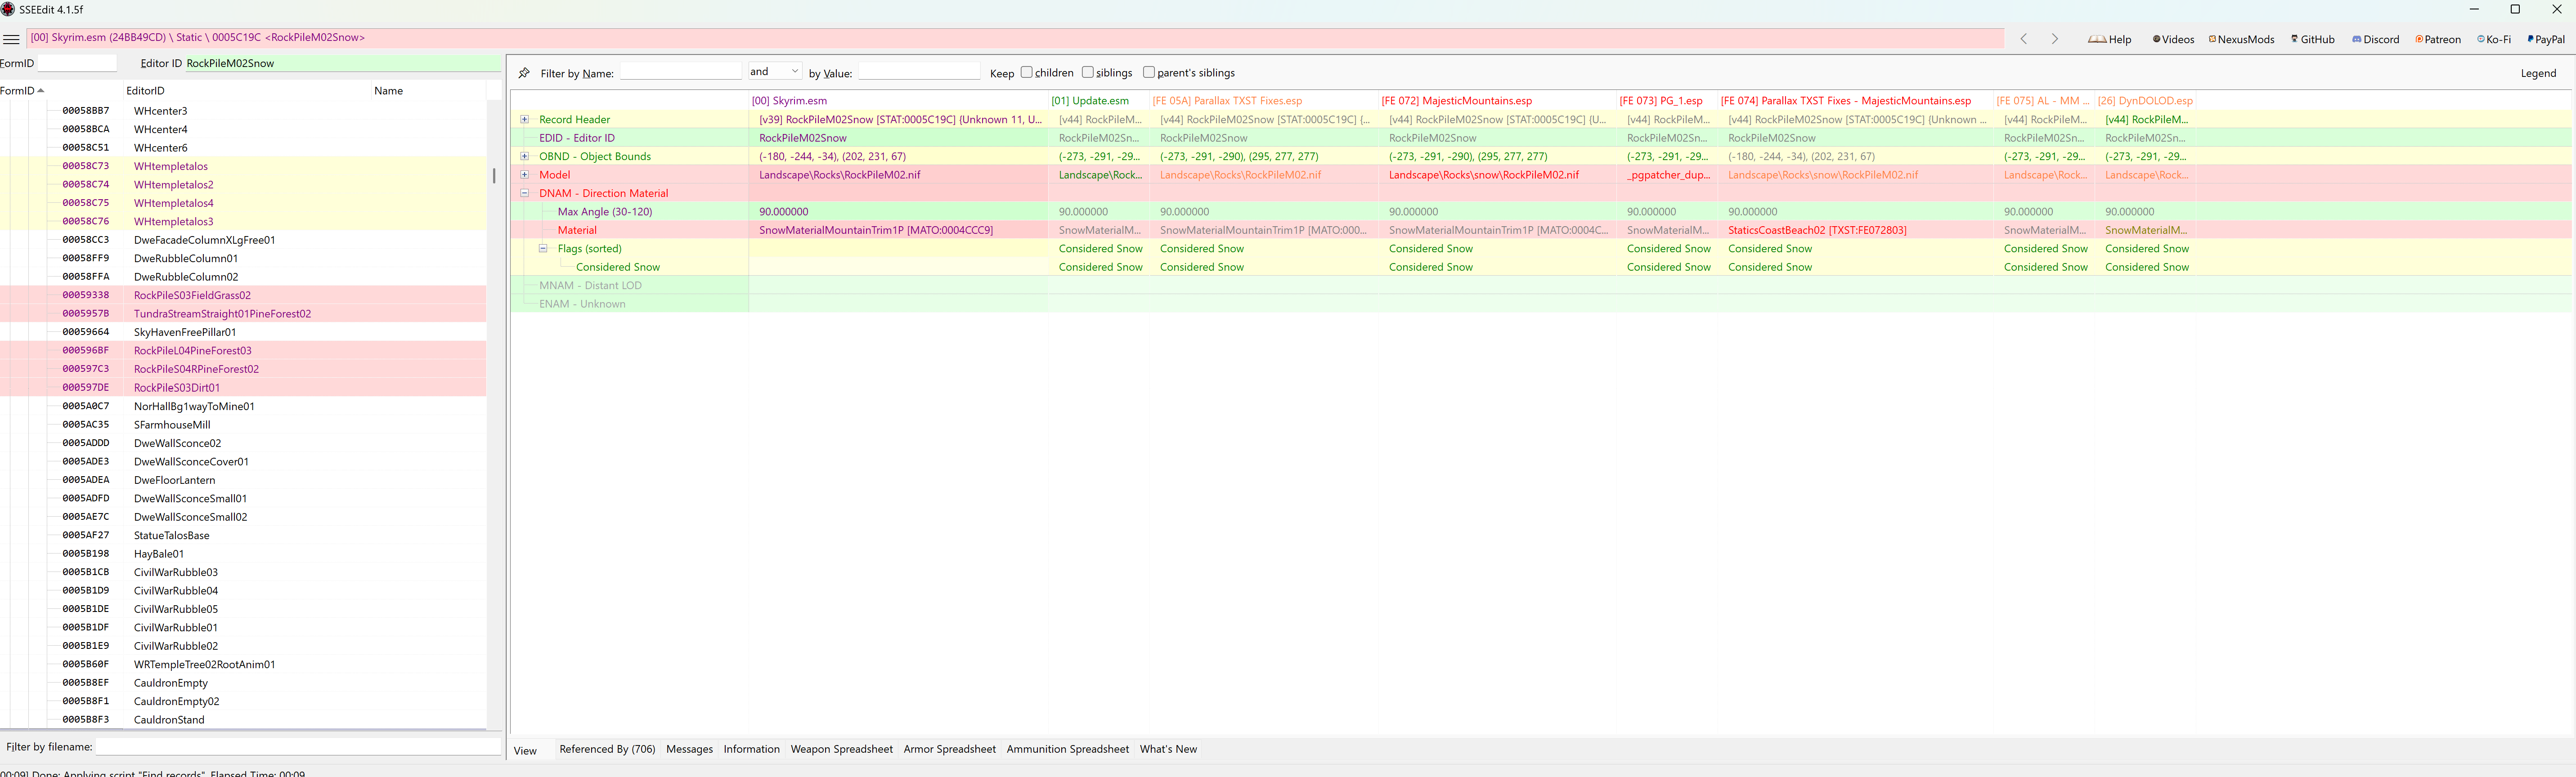Enable the Keep children checkbox
Viewport: 2576px width, 777px height.
click(x=1026, y=72)
